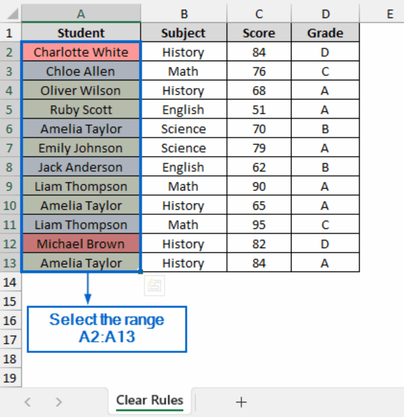Select row 13 by its row number
Image resolution: width=404 pixels, height=417 pixels.
click(x=11, y=263)
